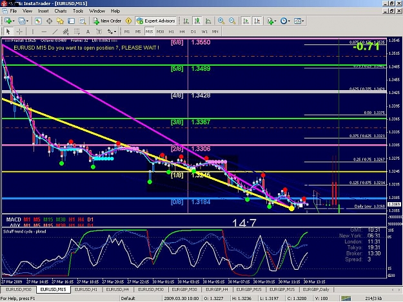This screenshot has height=302, width=403.
Task: Switch to the EURUSD,H4 chart tab
Action: click(117, 289)
